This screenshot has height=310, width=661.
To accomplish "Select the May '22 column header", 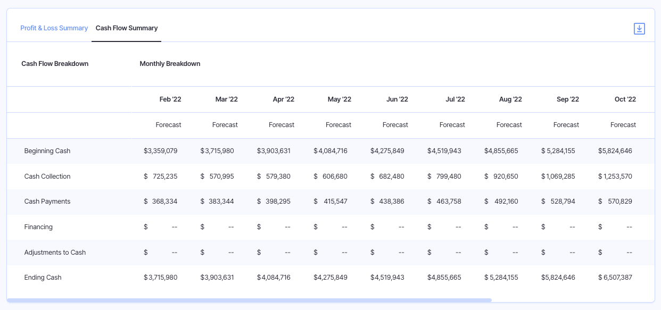I will 339,99.
